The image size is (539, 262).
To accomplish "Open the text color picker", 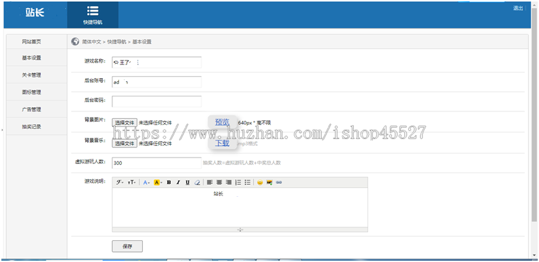I will (146, 183).
